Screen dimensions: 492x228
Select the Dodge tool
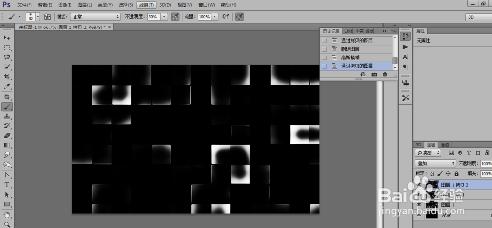tap(7, 165)
